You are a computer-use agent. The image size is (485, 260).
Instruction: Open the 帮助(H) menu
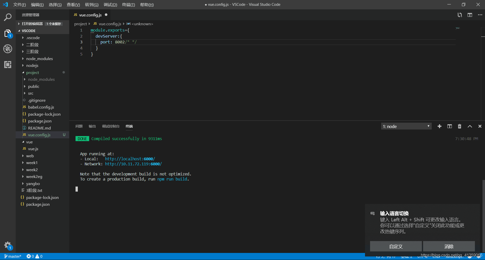[147, 5]
